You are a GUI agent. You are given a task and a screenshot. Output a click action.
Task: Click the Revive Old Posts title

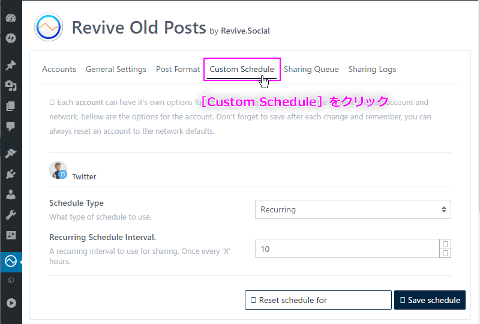139,28
